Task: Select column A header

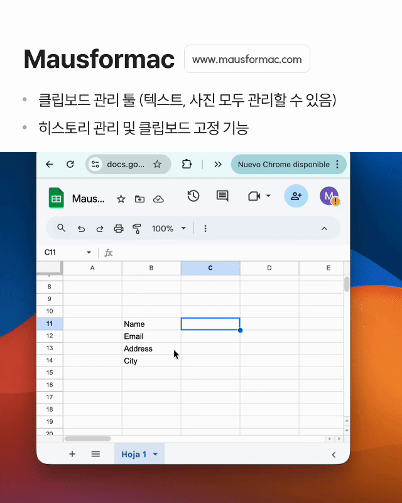Action: coord(92,268)
